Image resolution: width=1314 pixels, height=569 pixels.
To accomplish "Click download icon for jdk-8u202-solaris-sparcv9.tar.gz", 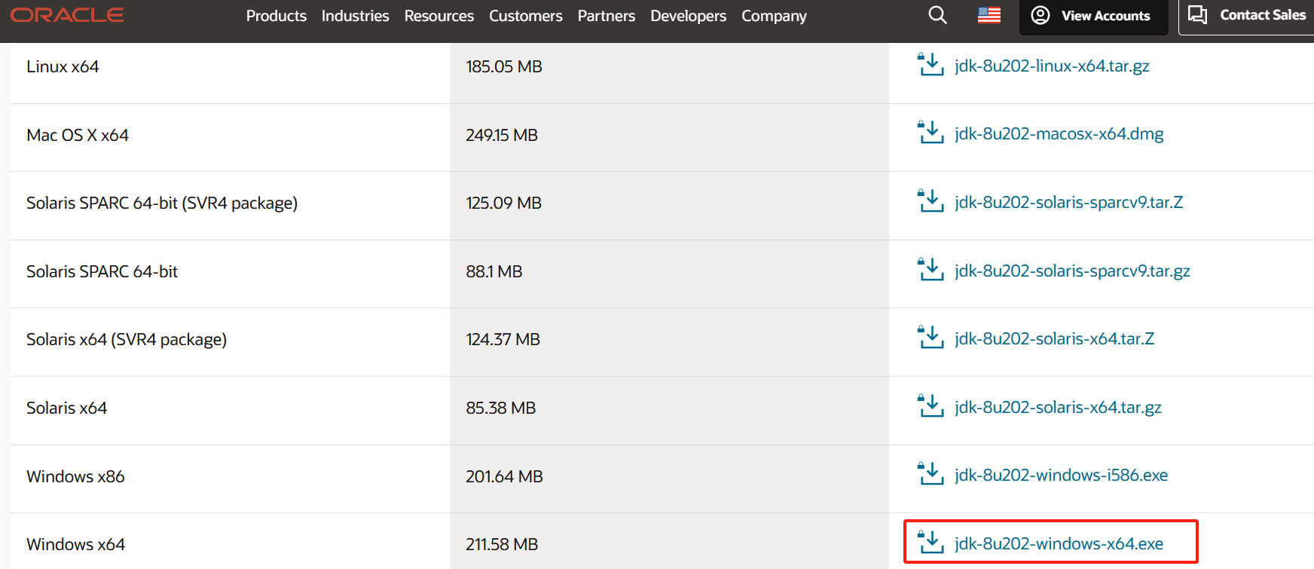I will point(930,270).
